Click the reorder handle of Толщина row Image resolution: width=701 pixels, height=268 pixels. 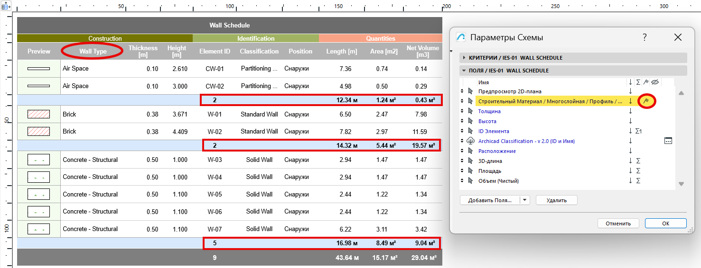pyautogui.click(x=462, y=111)
